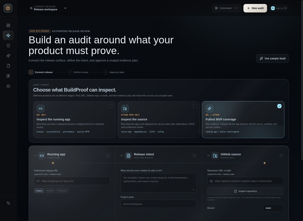303x221 pixels.
Task: Expand the Release intent section plus button
Action: [194, 155]
